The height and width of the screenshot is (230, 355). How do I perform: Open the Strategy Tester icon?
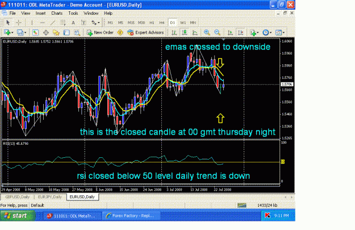coord(77,32)
